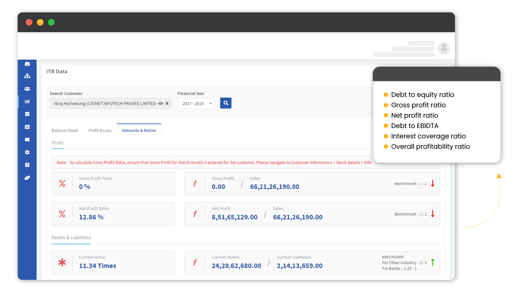Screen dimensions: 518x292
Task: Clear the selected customer with X icon
Action: coord(167,103)
